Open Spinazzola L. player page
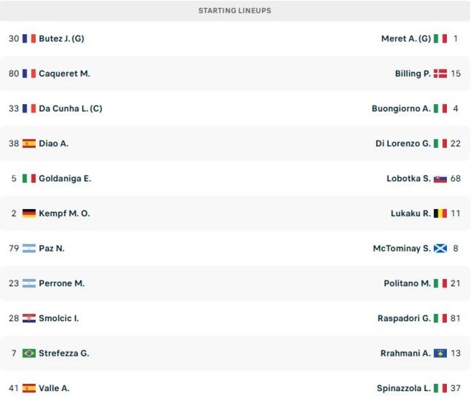Screen dimensions: 476x413 point(404,388)
